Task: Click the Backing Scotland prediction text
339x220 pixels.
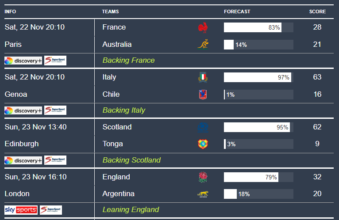Action: [x=131, y=160]
